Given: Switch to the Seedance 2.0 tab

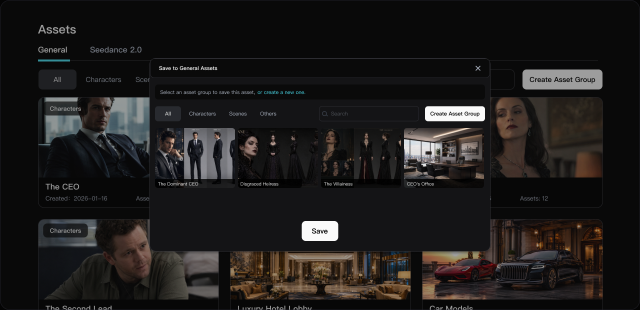Looking at the screenshot, I should 116,49.
